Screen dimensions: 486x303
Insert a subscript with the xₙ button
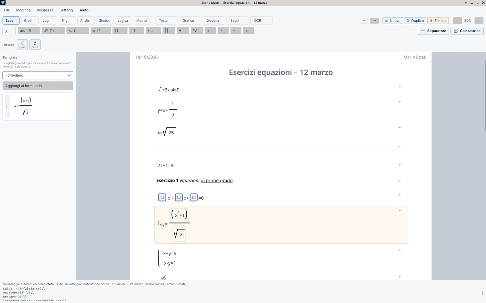(x=78, y=31)
